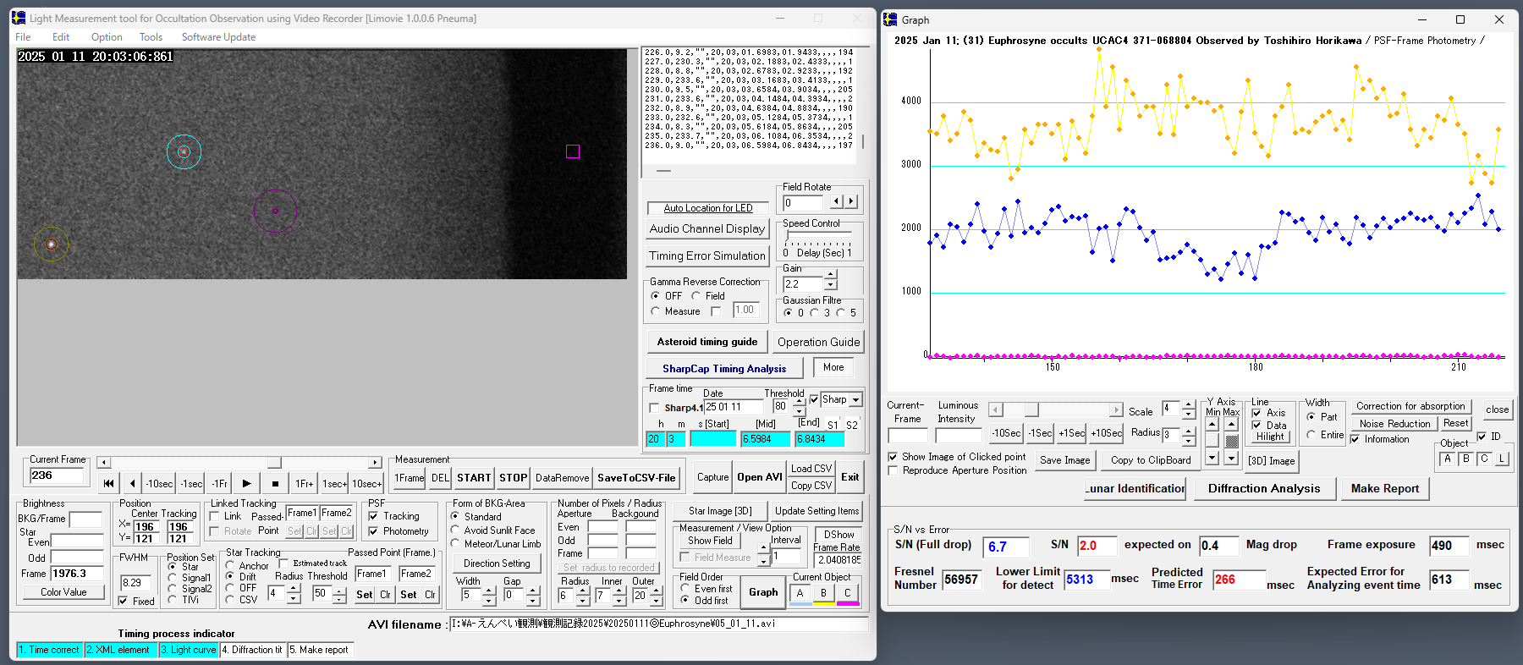This screenshot has width=1523, height=665.
Task: Jump to first frame with rewind icon
Action: click(x=108, y=484)
